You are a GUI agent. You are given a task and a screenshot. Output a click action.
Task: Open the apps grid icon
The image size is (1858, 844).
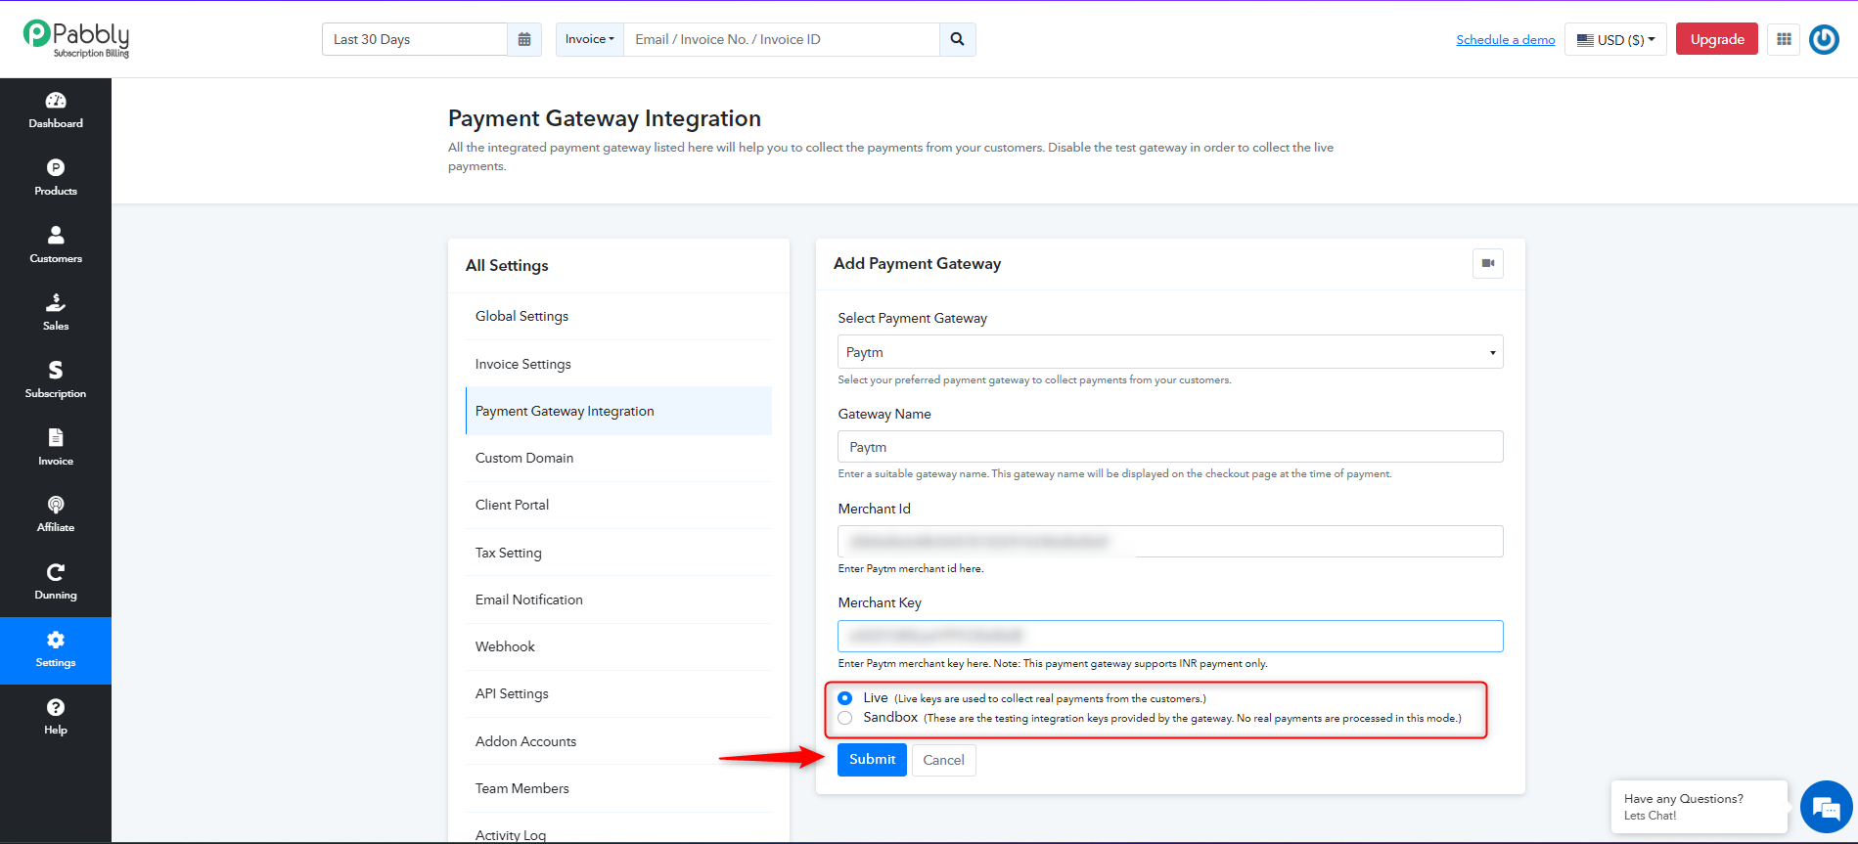1784,39
